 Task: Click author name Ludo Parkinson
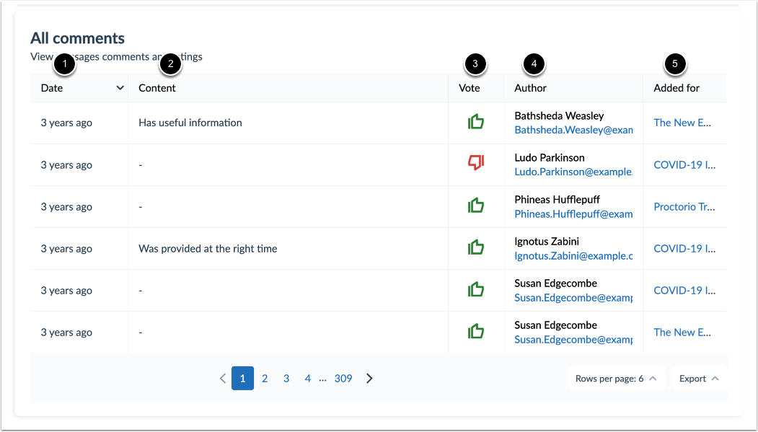click(549, 157)
